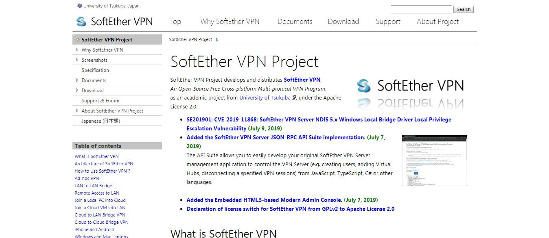549x238 pixels.
Task: Jump to Cloud to LAN Bridge VPN
Action: [100, 215]
